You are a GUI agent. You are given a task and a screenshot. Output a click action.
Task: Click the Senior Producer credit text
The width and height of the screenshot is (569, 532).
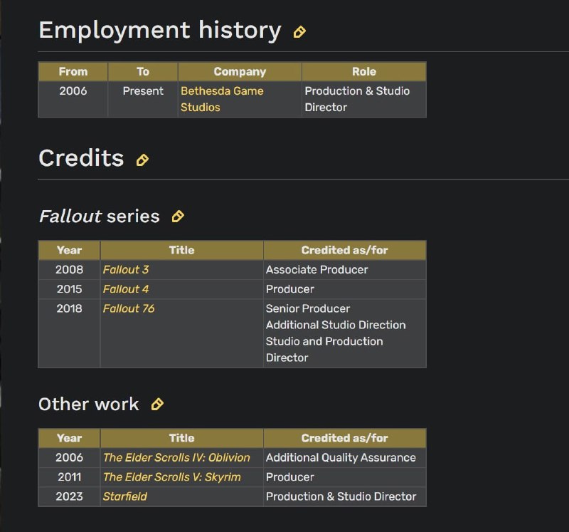[308, 308]
